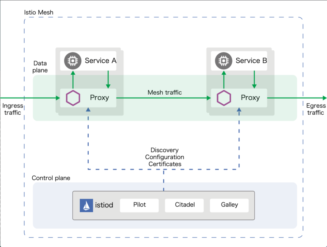The width and height of the screenshot is (327, 247).
Task: Click the Proxy label under Service A
Action: (99, 98)
